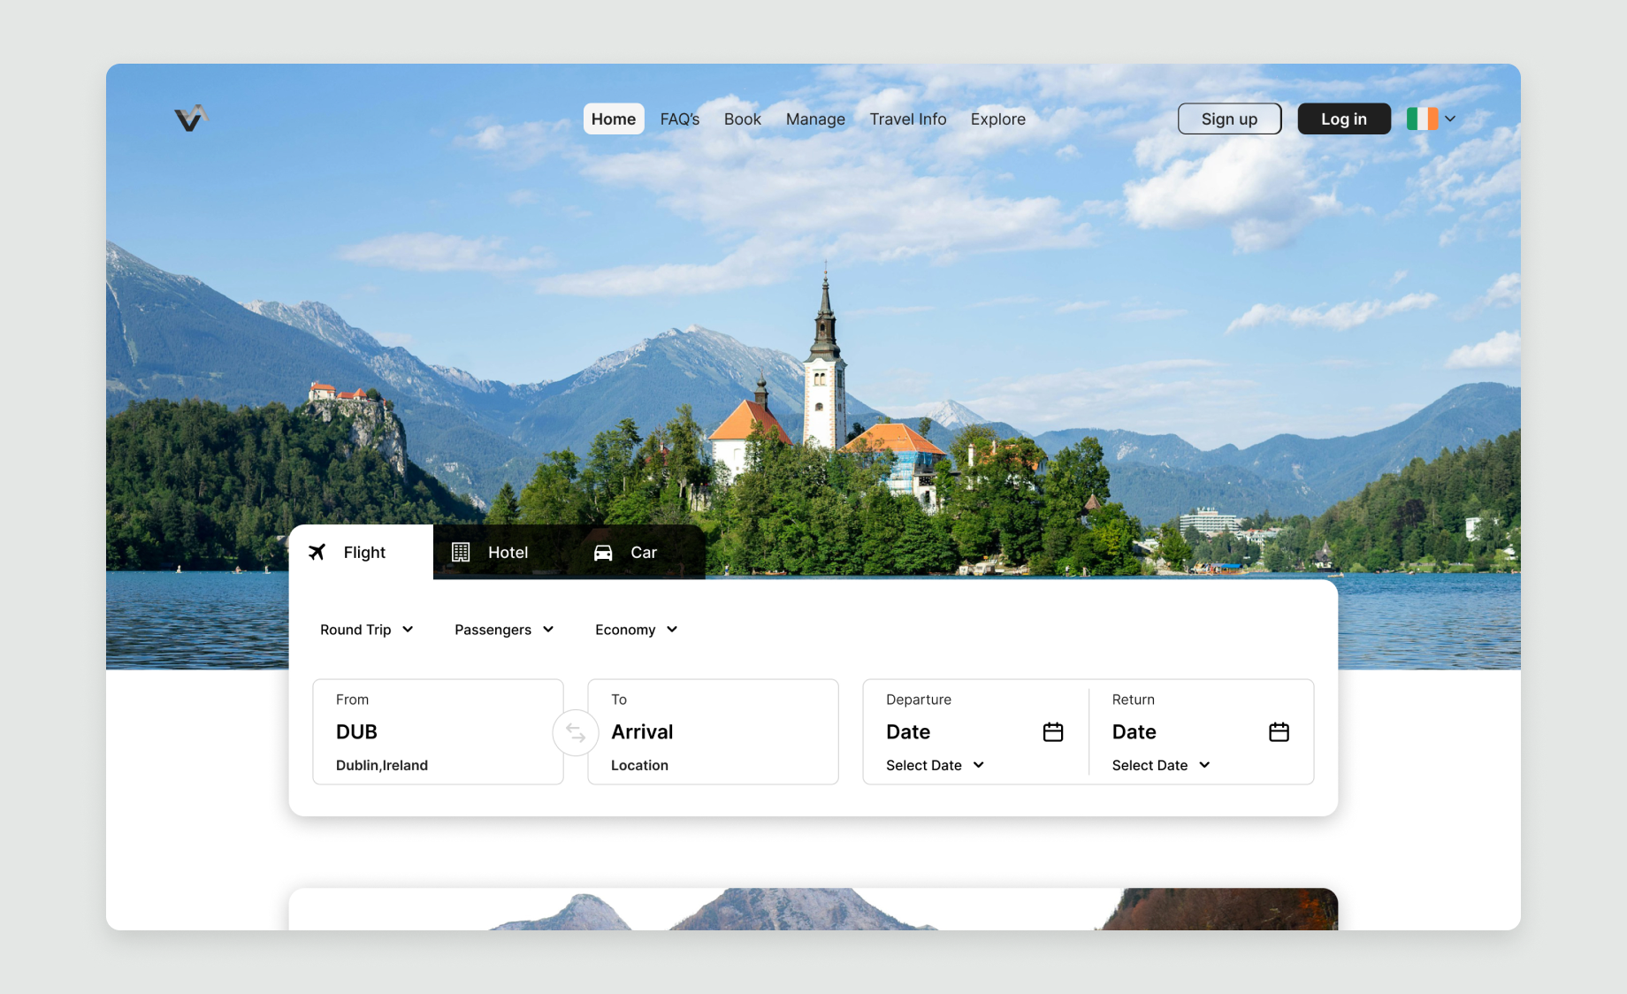Click the Sign up button
This screenshot has height=994, width=1627.
(1229, 119)
